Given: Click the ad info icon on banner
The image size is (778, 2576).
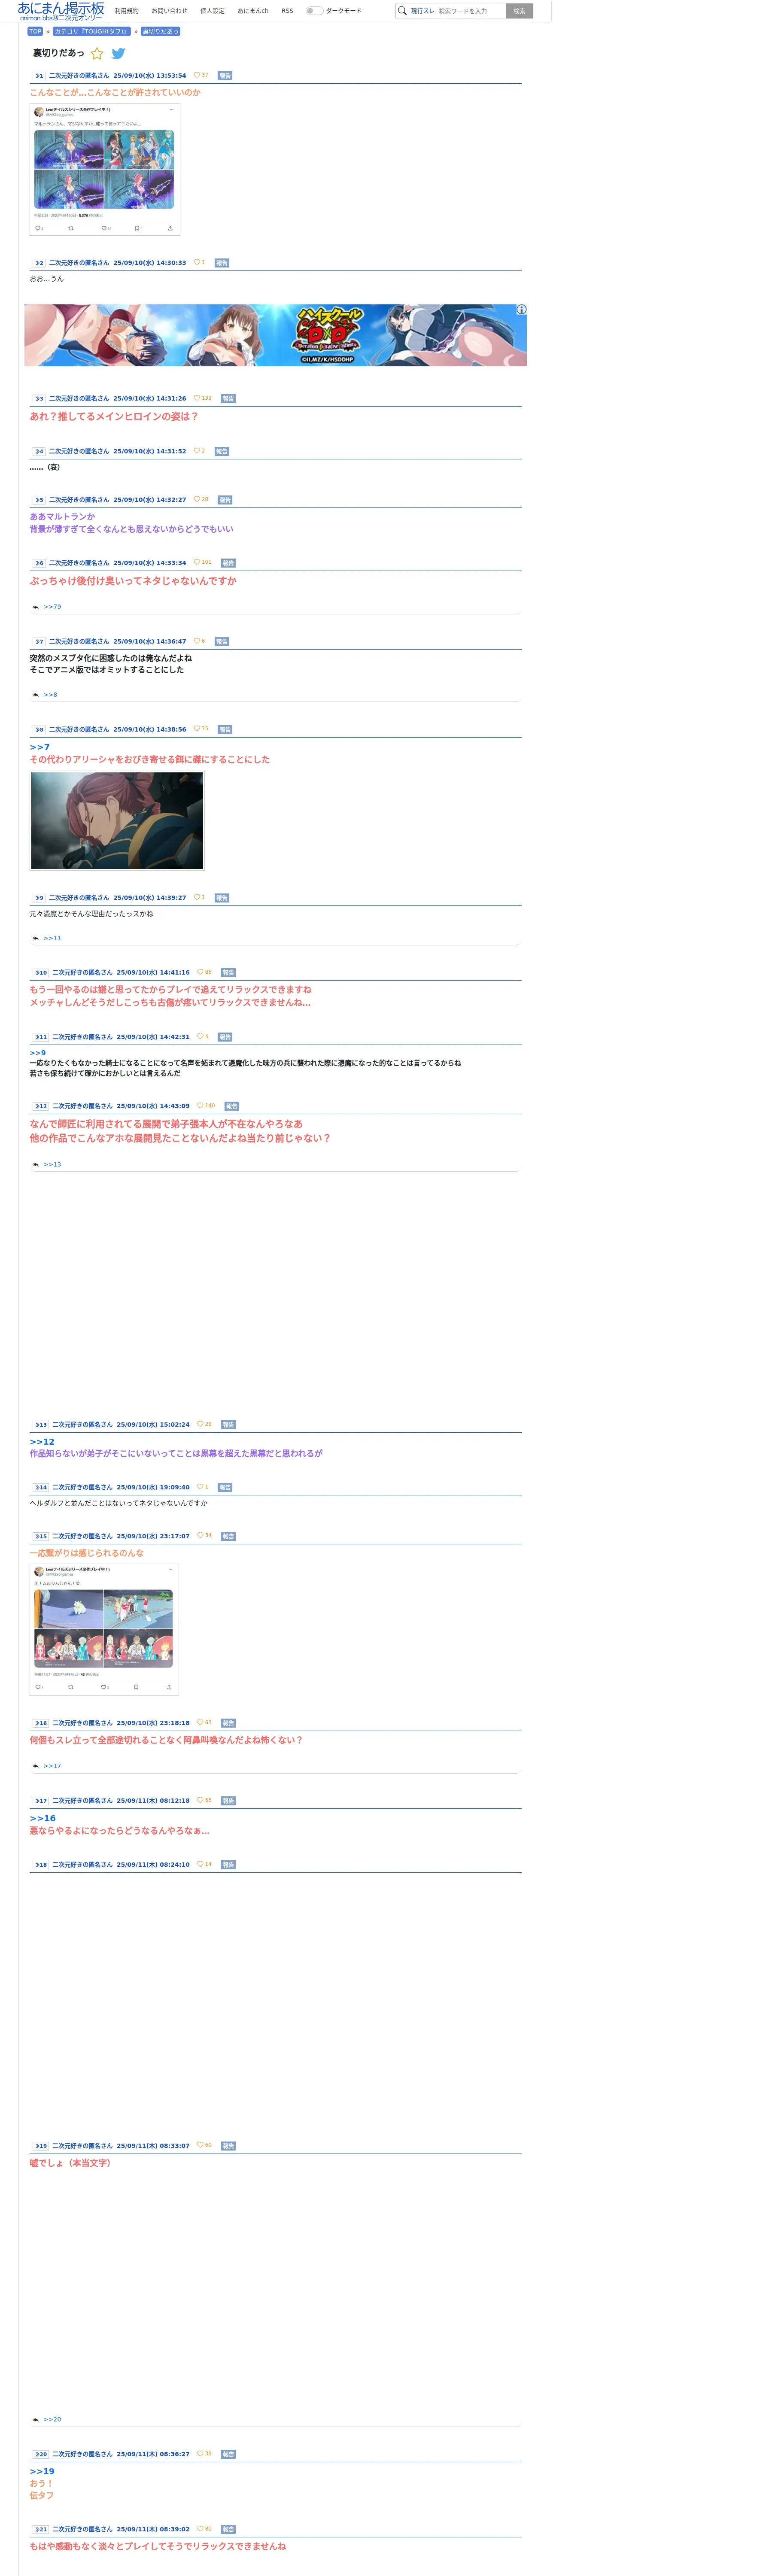Looking at the screenshot, I should coord(521,310).
